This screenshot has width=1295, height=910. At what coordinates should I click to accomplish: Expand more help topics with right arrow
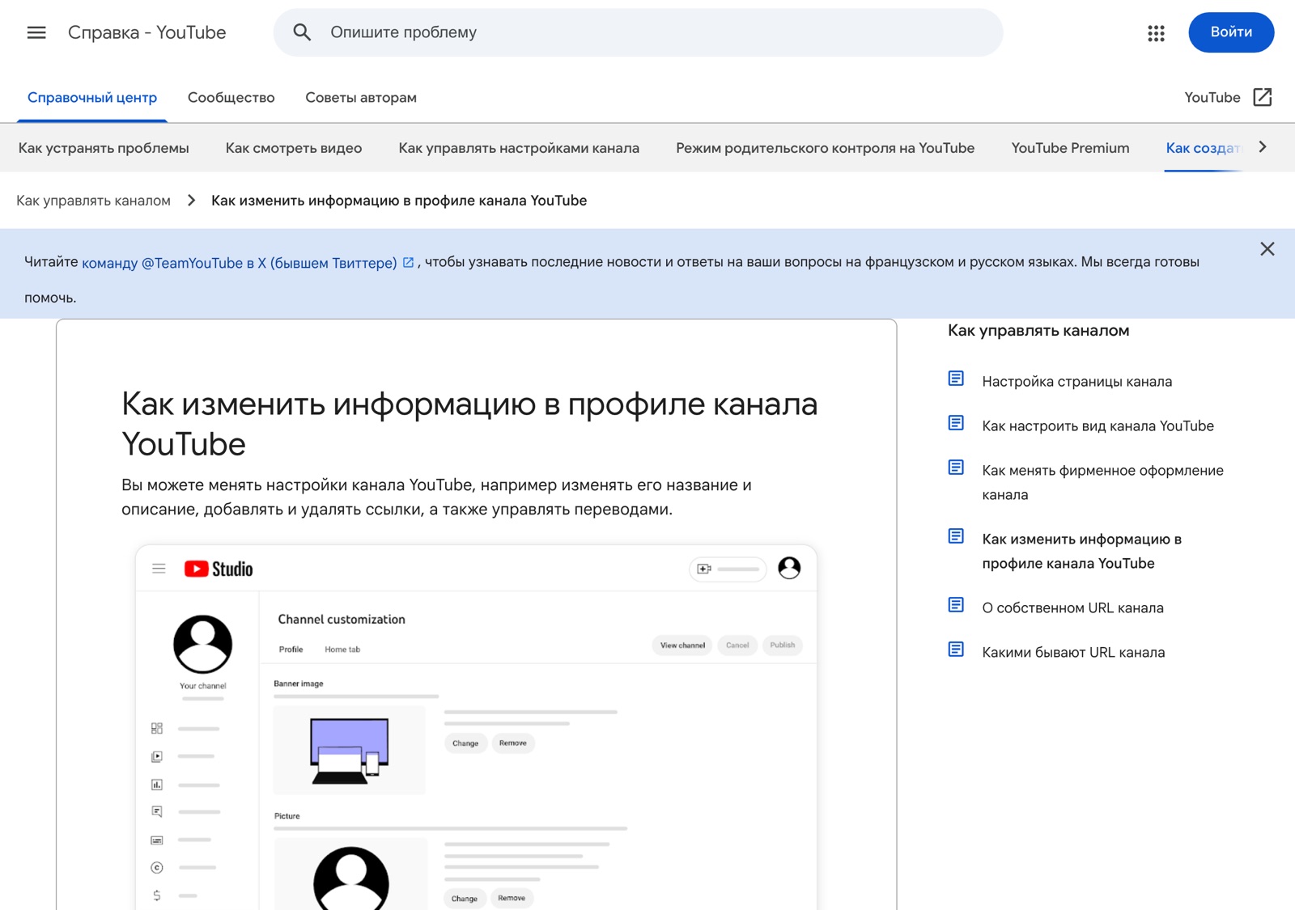pos(1263,147)
